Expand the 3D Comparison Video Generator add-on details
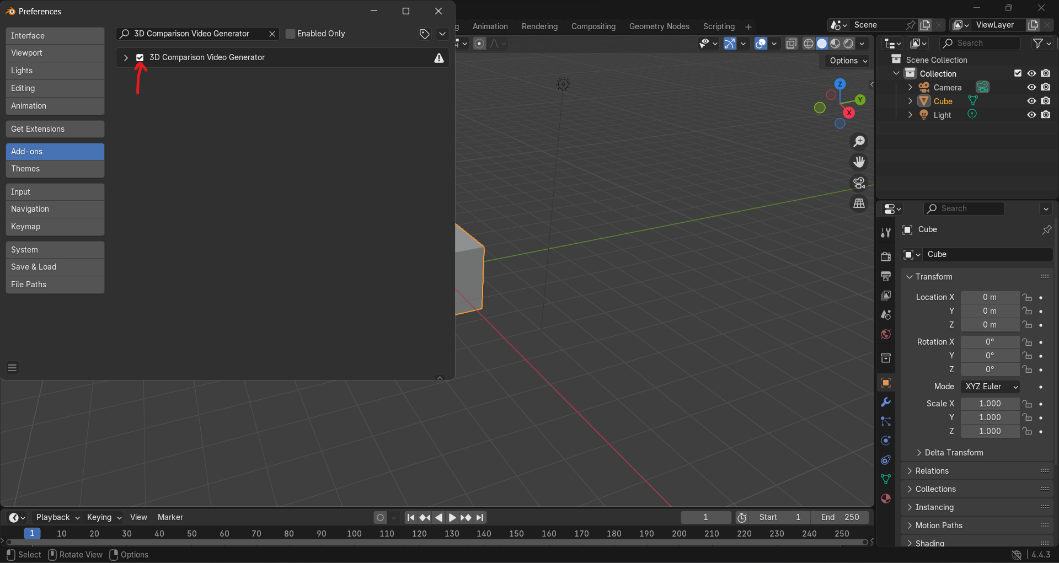This screenshot has width=1059, height=563. point(126,58)
